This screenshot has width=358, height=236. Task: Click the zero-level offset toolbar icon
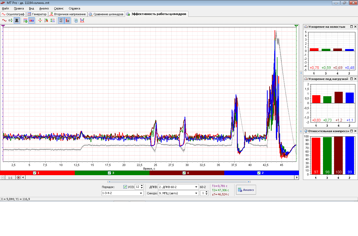click(x=10, y=20)
